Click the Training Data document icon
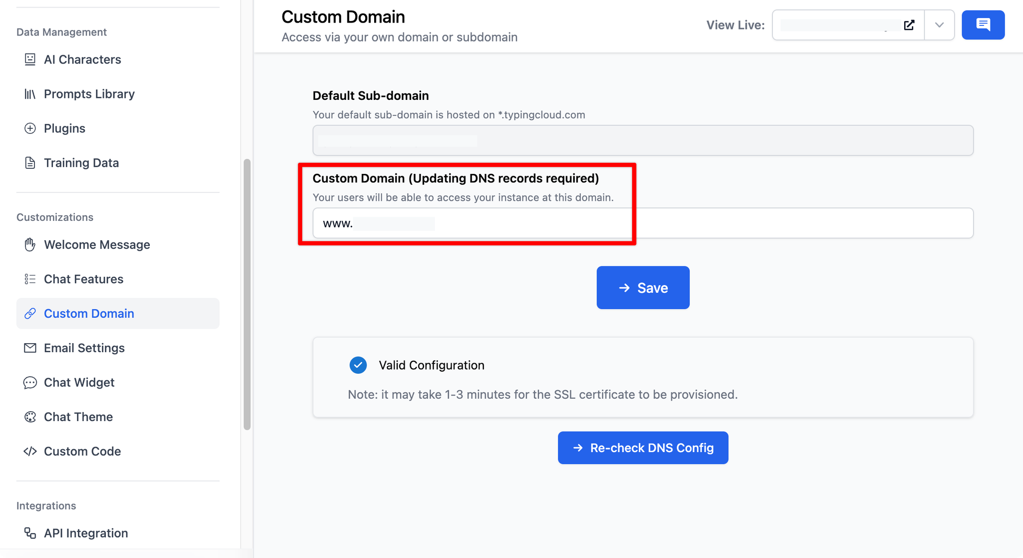Screen dimensions: 1023x558 pyautogui.click(x=30, y=163)
